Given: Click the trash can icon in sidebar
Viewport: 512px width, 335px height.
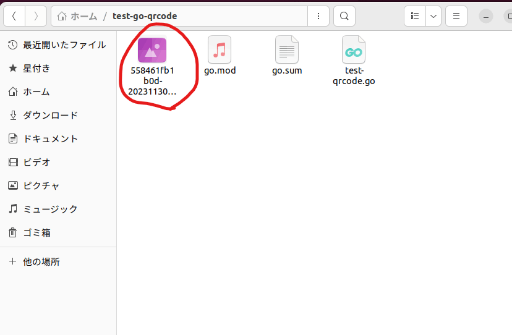Looking at the screenshot, I should (13, 232).
